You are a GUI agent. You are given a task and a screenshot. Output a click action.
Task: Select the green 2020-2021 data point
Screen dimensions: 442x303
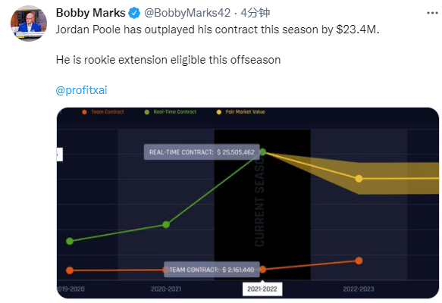point(166,224)
